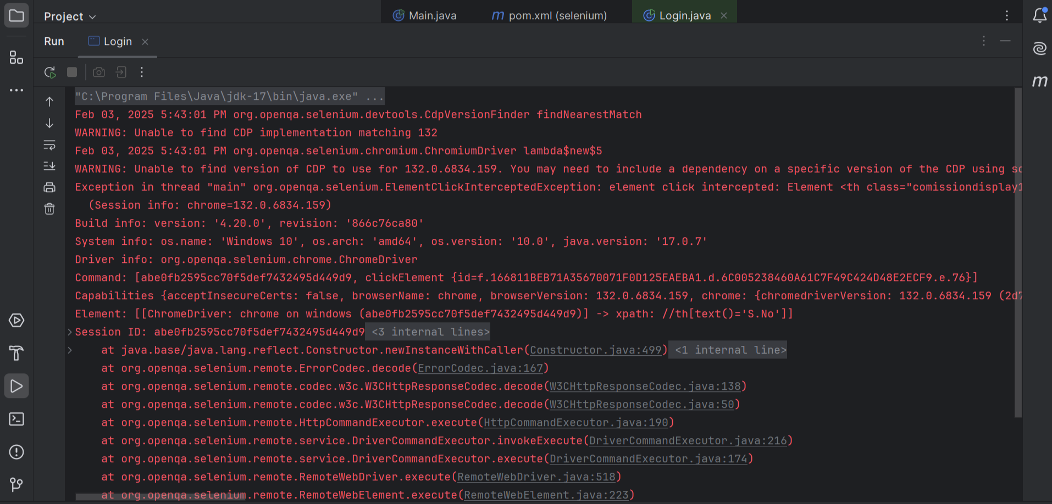Toggle soft-wrap for console output
The width and height of the screenshot is (1052, 504).
tap(49, 145)
